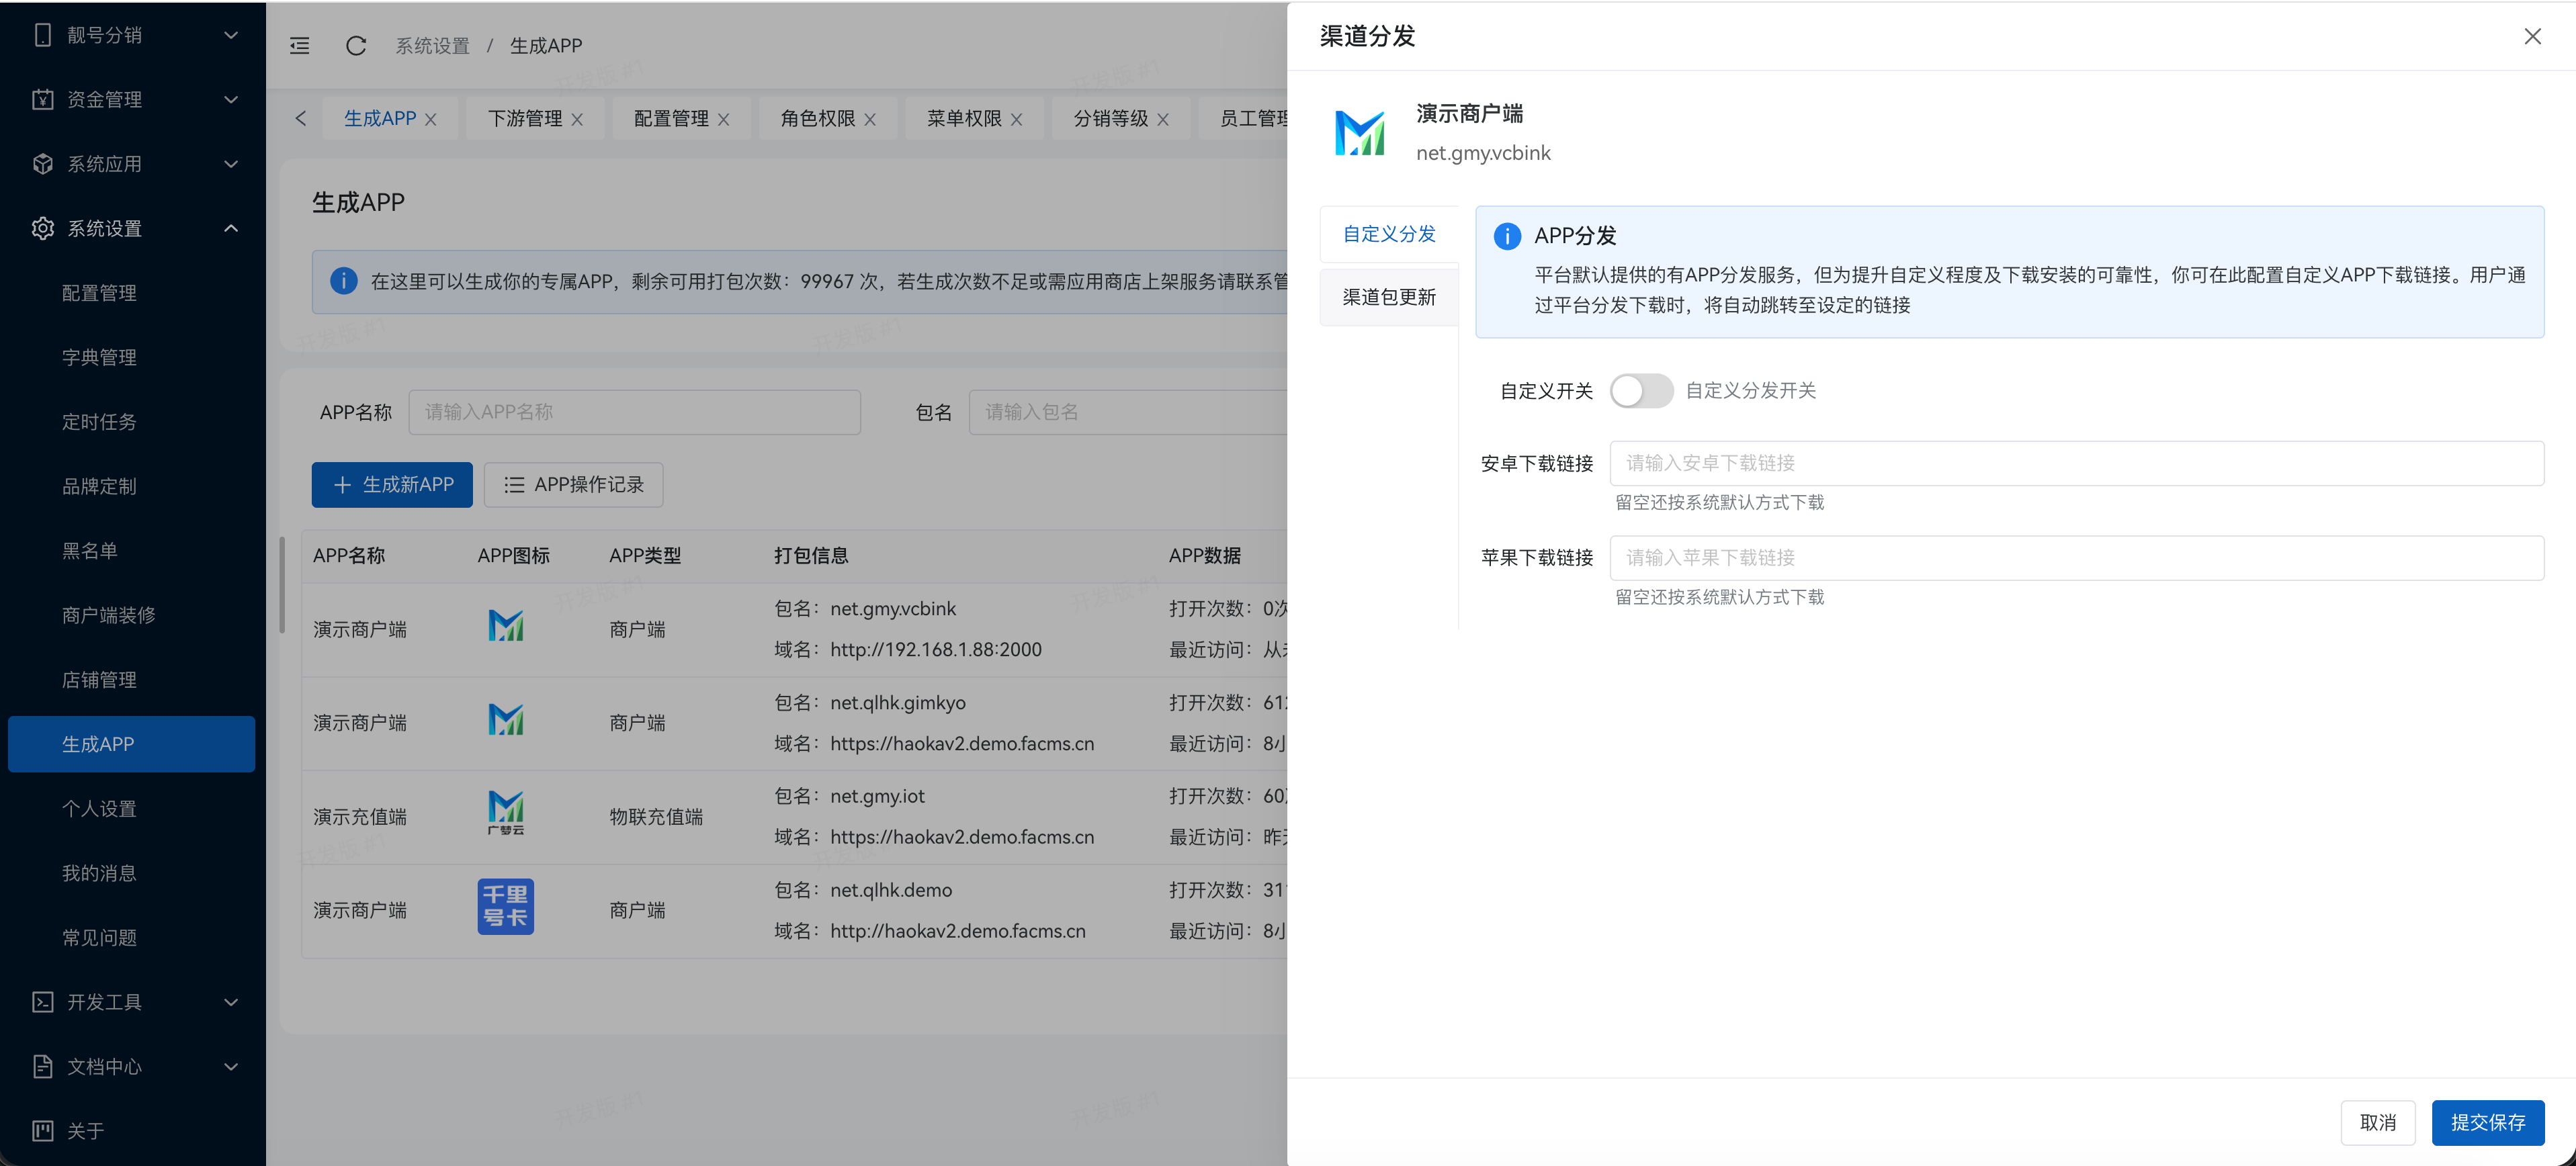Image resolution: width=2576 pixels, height=1166 pixels.
Task: Click the 生成新APP button
Action: (x=392, y=484)
